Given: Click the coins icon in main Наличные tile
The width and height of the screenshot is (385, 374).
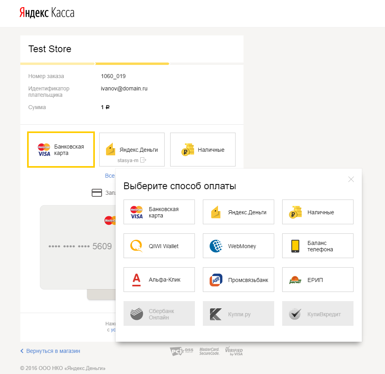Looking at the screenshot, I should (188, 149).
